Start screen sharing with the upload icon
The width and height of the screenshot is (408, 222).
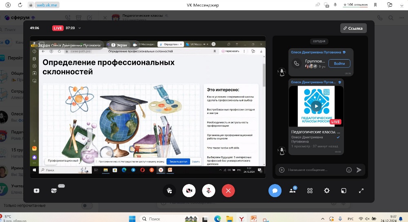point(37,191)
